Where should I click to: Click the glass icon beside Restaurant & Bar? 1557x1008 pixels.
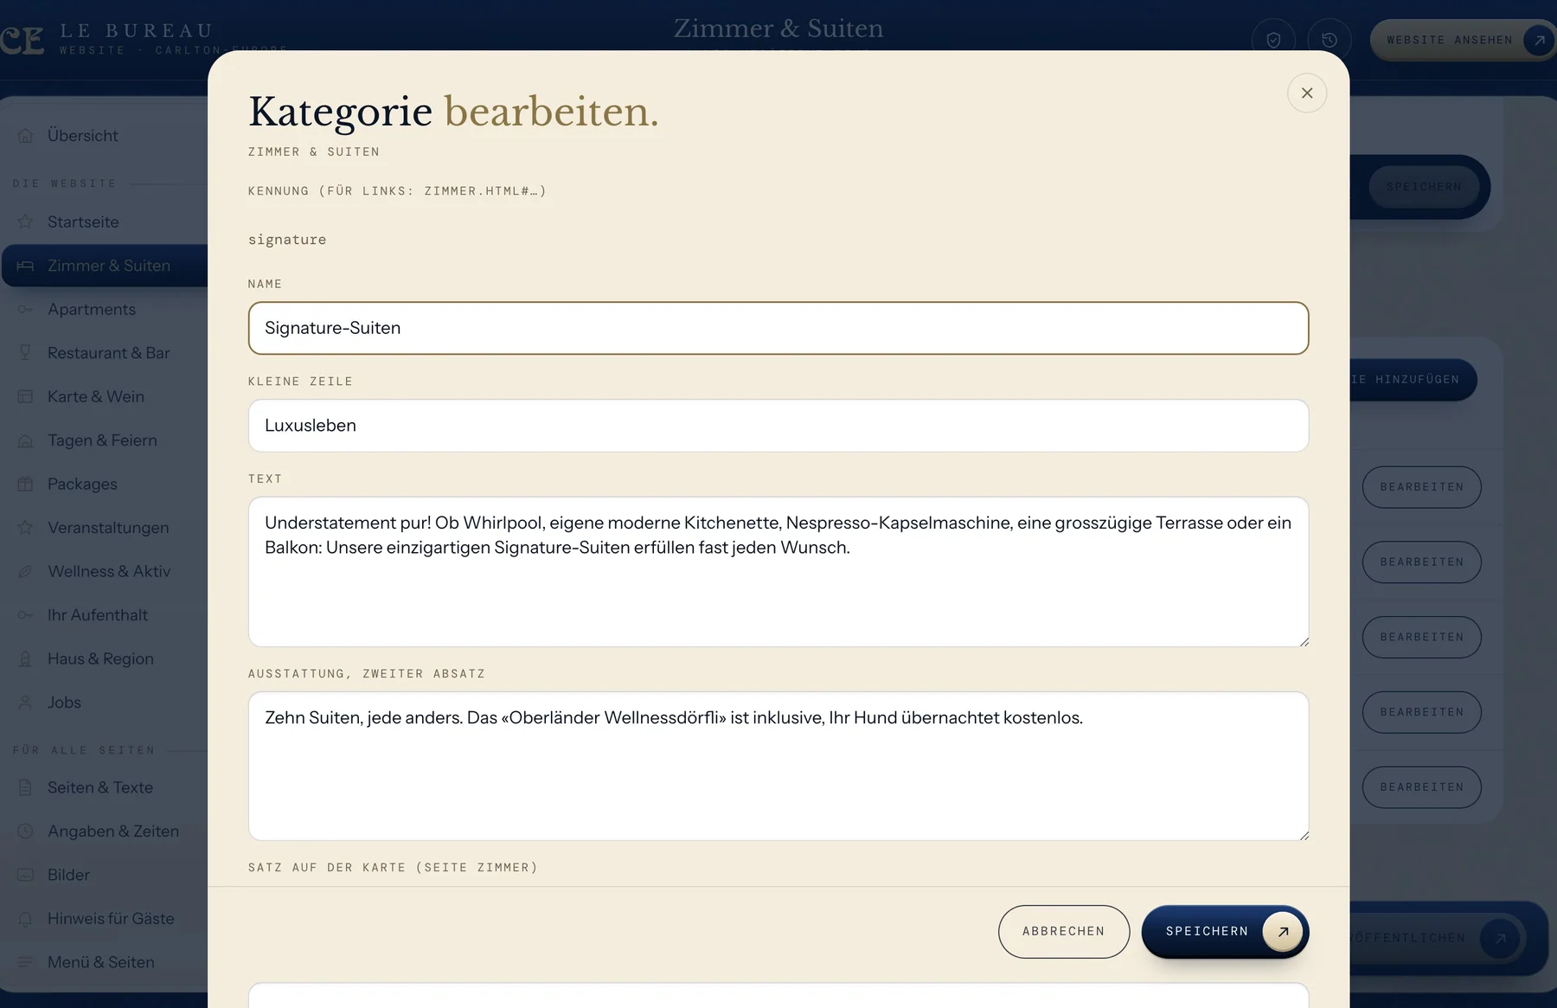26,353
